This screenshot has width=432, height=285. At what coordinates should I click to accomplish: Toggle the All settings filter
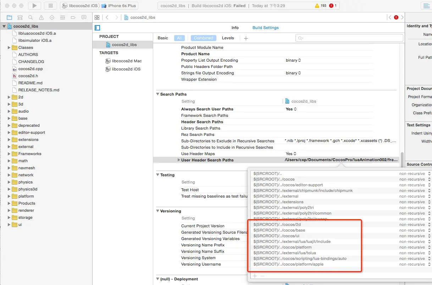pos(179,38)
